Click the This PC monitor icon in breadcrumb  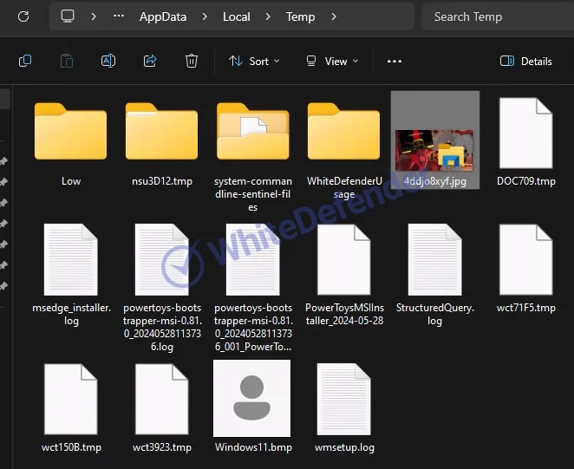click(68, 16)
